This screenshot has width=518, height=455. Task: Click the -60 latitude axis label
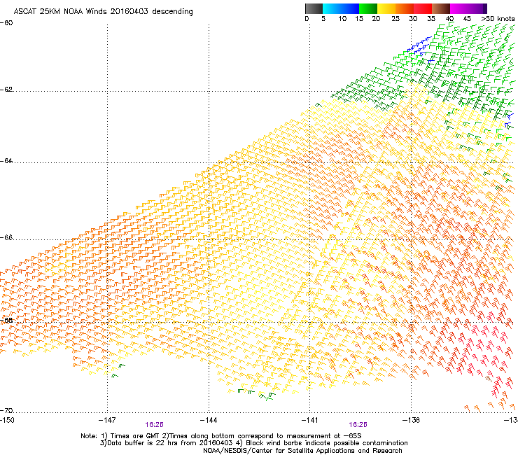pos(6,22)
